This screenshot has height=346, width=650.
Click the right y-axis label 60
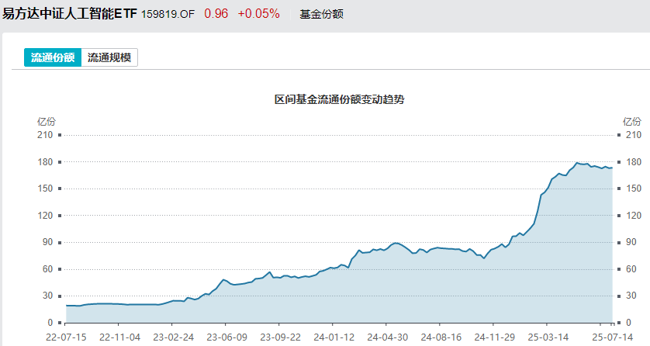(x=631, y=269)
